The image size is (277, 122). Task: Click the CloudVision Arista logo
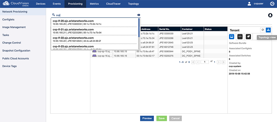point(15,4)
